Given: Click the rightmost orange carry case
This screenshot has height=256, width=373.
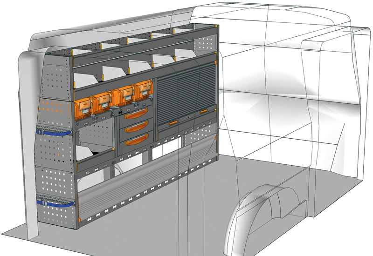Looking at the screenshot, I should [144, 92].
